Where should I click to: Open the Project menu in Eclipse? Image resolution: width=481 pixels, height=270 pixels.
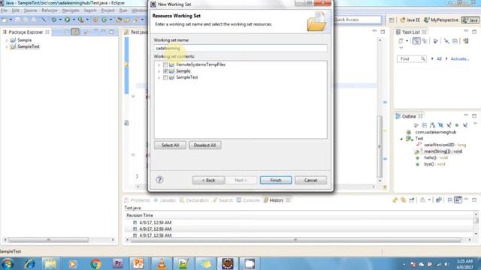tap(108, 10)
